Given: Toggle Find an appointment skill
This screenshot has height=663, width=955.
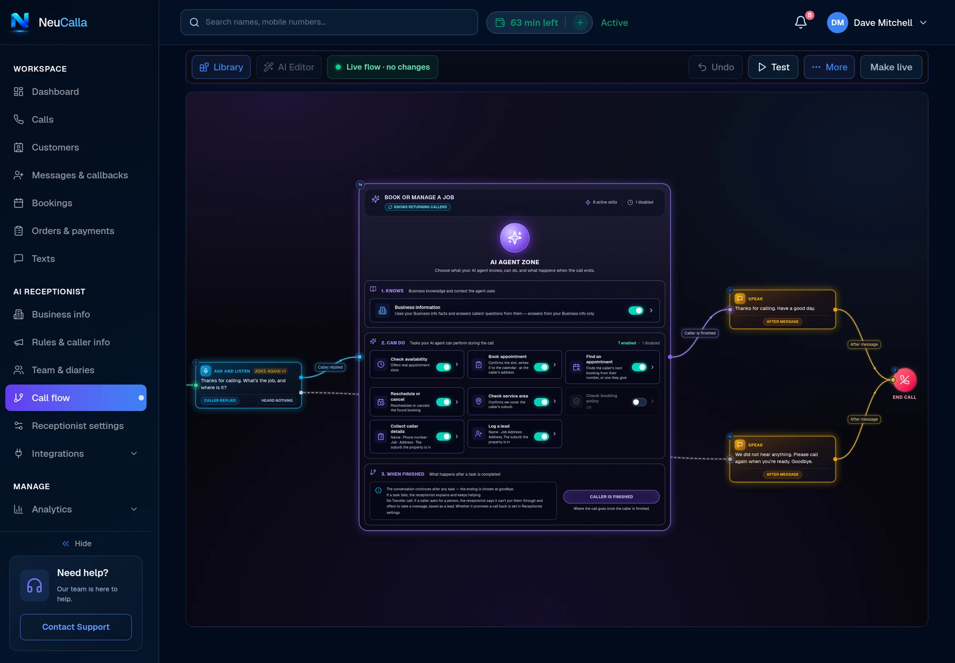Looking at the screenshot, I should 639,367.
